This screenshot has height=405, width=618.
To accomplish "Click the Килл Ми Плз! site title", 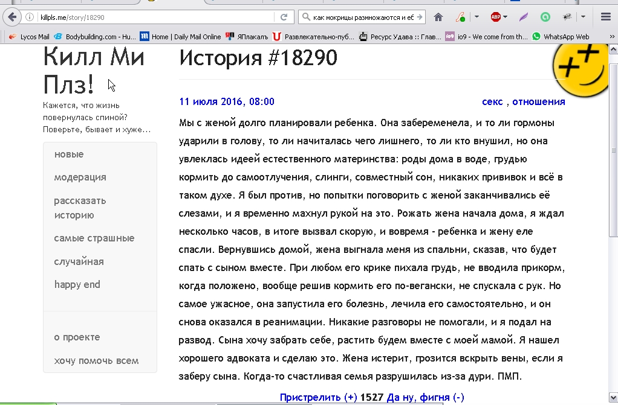I will (x=93, y=71).
